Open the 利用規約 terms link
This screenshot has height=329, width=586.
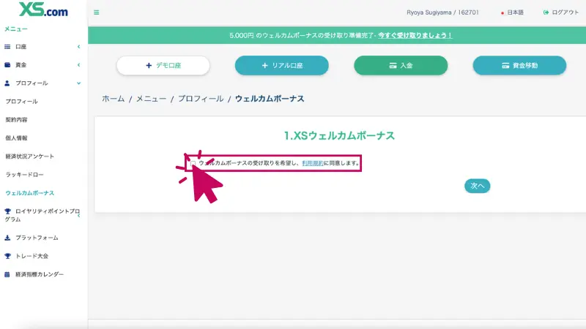tap(313, 163)
